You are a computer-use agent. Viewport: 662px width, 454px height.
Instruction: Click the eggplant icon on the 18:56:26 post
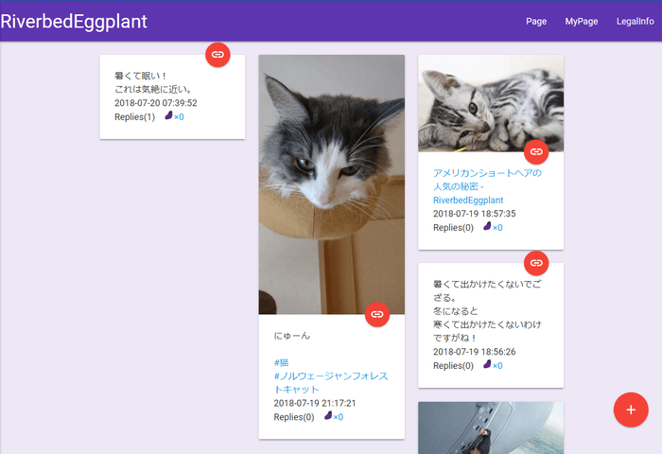coord(487,365)
